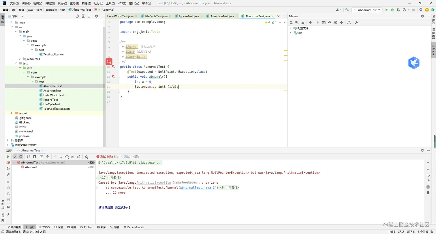Viewport: 436px width, 234px height.
Task: Add a Maven project with plus icon
Action: click(310, 22)
